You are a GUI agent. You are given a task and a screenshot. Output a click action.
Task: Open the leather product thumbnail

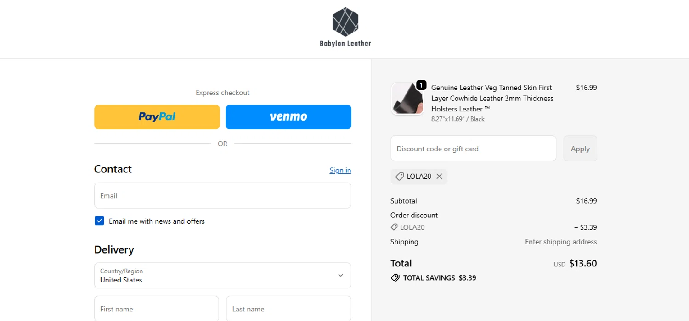[x=407, y=99]
